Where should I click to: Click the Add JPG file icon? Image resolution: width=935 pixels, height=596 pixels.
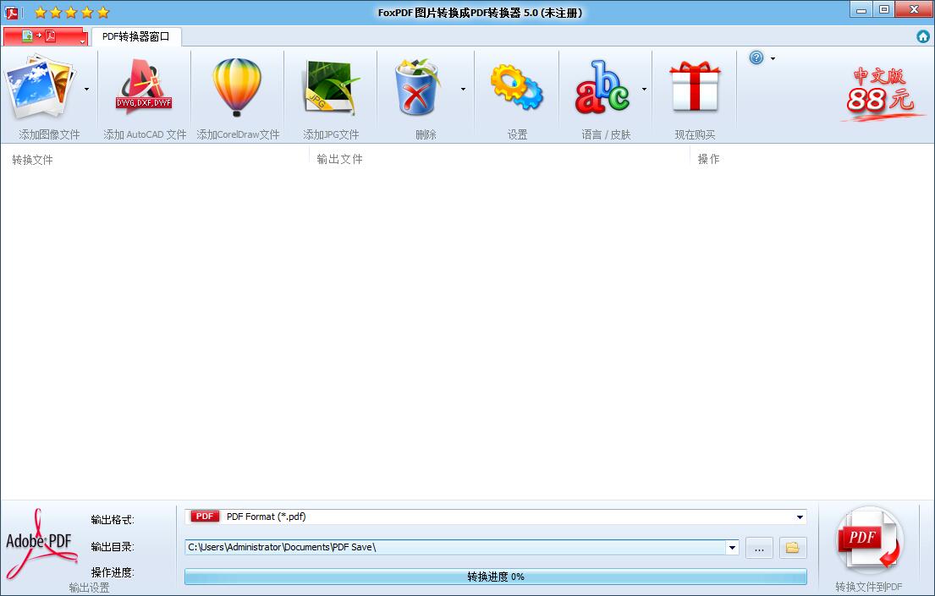click(331, 86)
